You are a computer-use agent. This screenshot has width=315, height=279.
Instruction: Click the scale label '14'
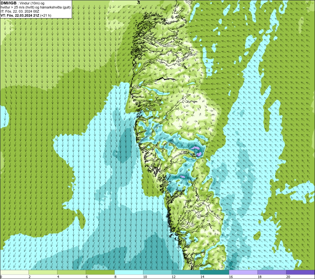click(x=202, y=277)
